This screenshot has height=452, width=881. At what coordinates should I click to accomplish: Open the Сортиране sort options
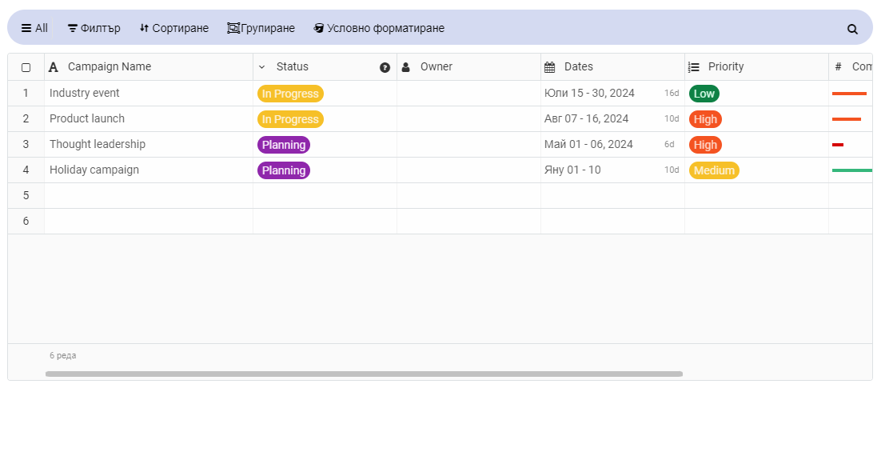pos(174,28)
